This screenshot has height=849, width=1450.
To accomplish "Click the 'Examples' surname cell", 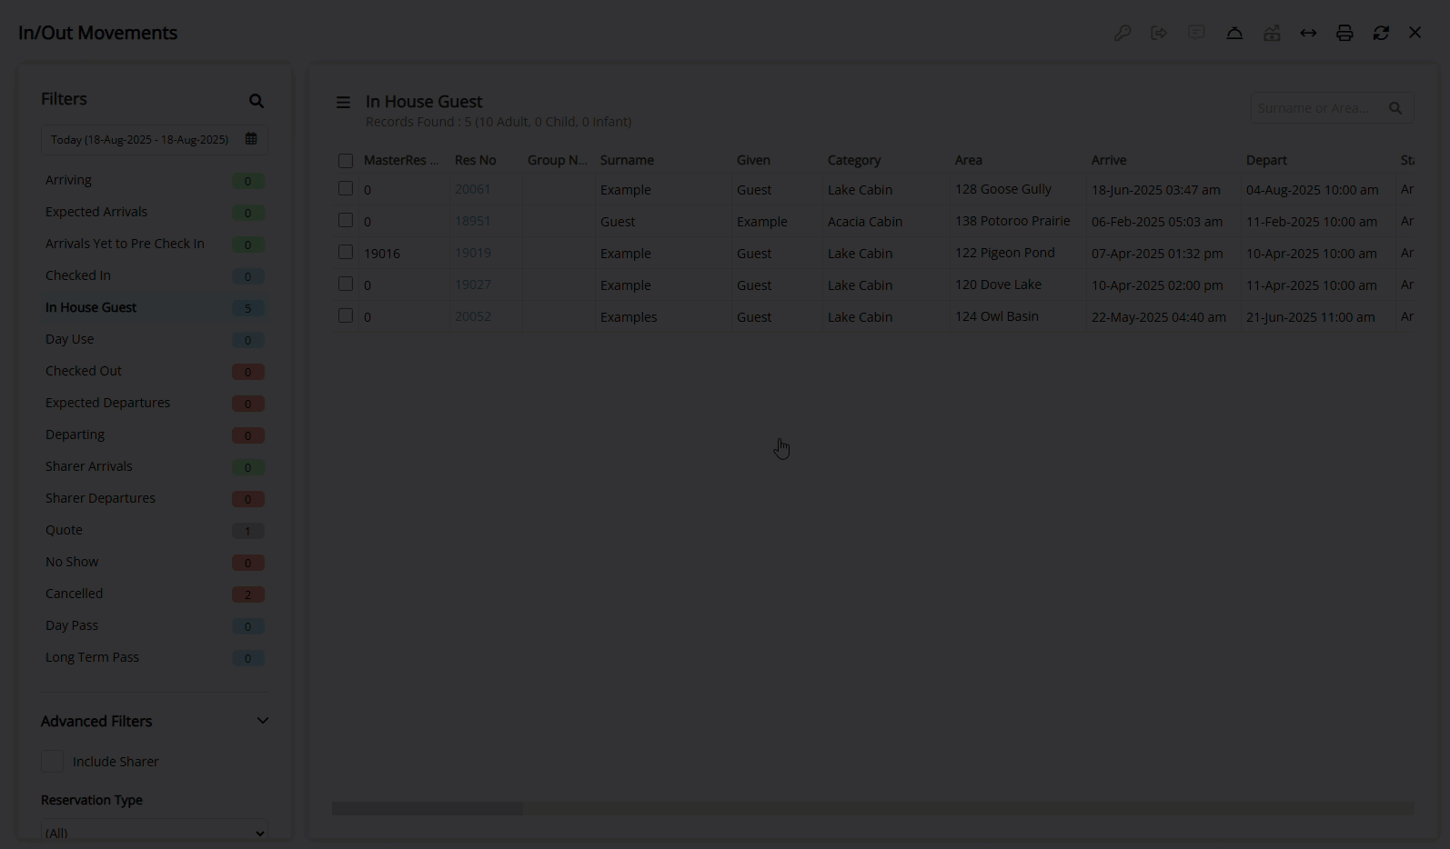I will pyautogui.click(x=629, y=317).
